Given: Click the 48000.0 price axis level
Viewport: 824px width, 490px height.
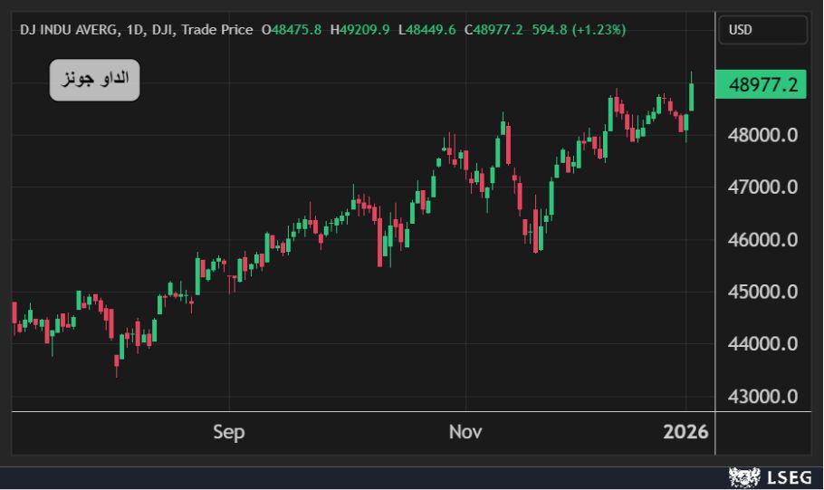Looking at the screenshot, I should (x=762, y=135).
